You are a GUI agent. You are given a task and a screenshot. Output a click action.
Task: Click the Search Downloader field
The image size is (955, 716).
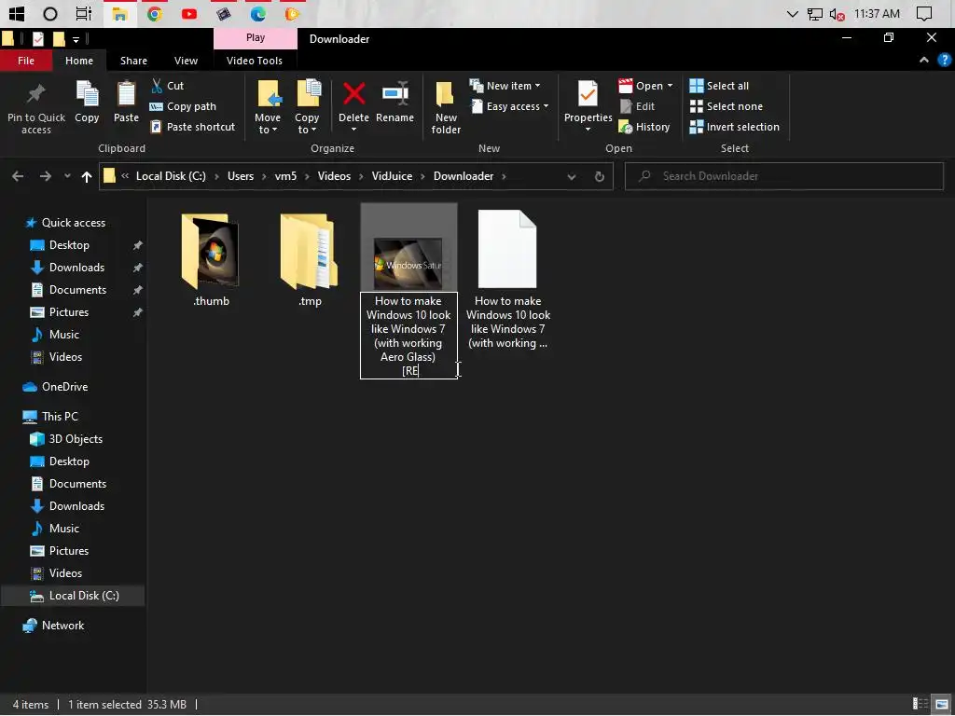pyautogui.click(x=784, y=176)
